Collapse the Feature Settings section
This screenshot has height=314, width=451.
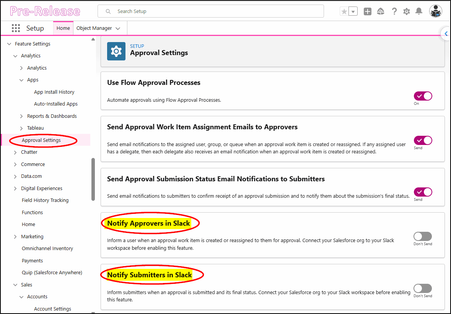pyautogui.click(x=9, y=44)
